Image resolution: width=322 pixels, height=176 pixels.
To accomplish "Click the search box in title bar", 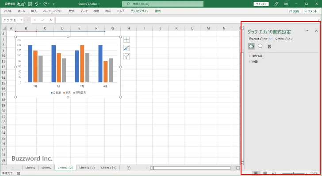I will click(163, 4).
